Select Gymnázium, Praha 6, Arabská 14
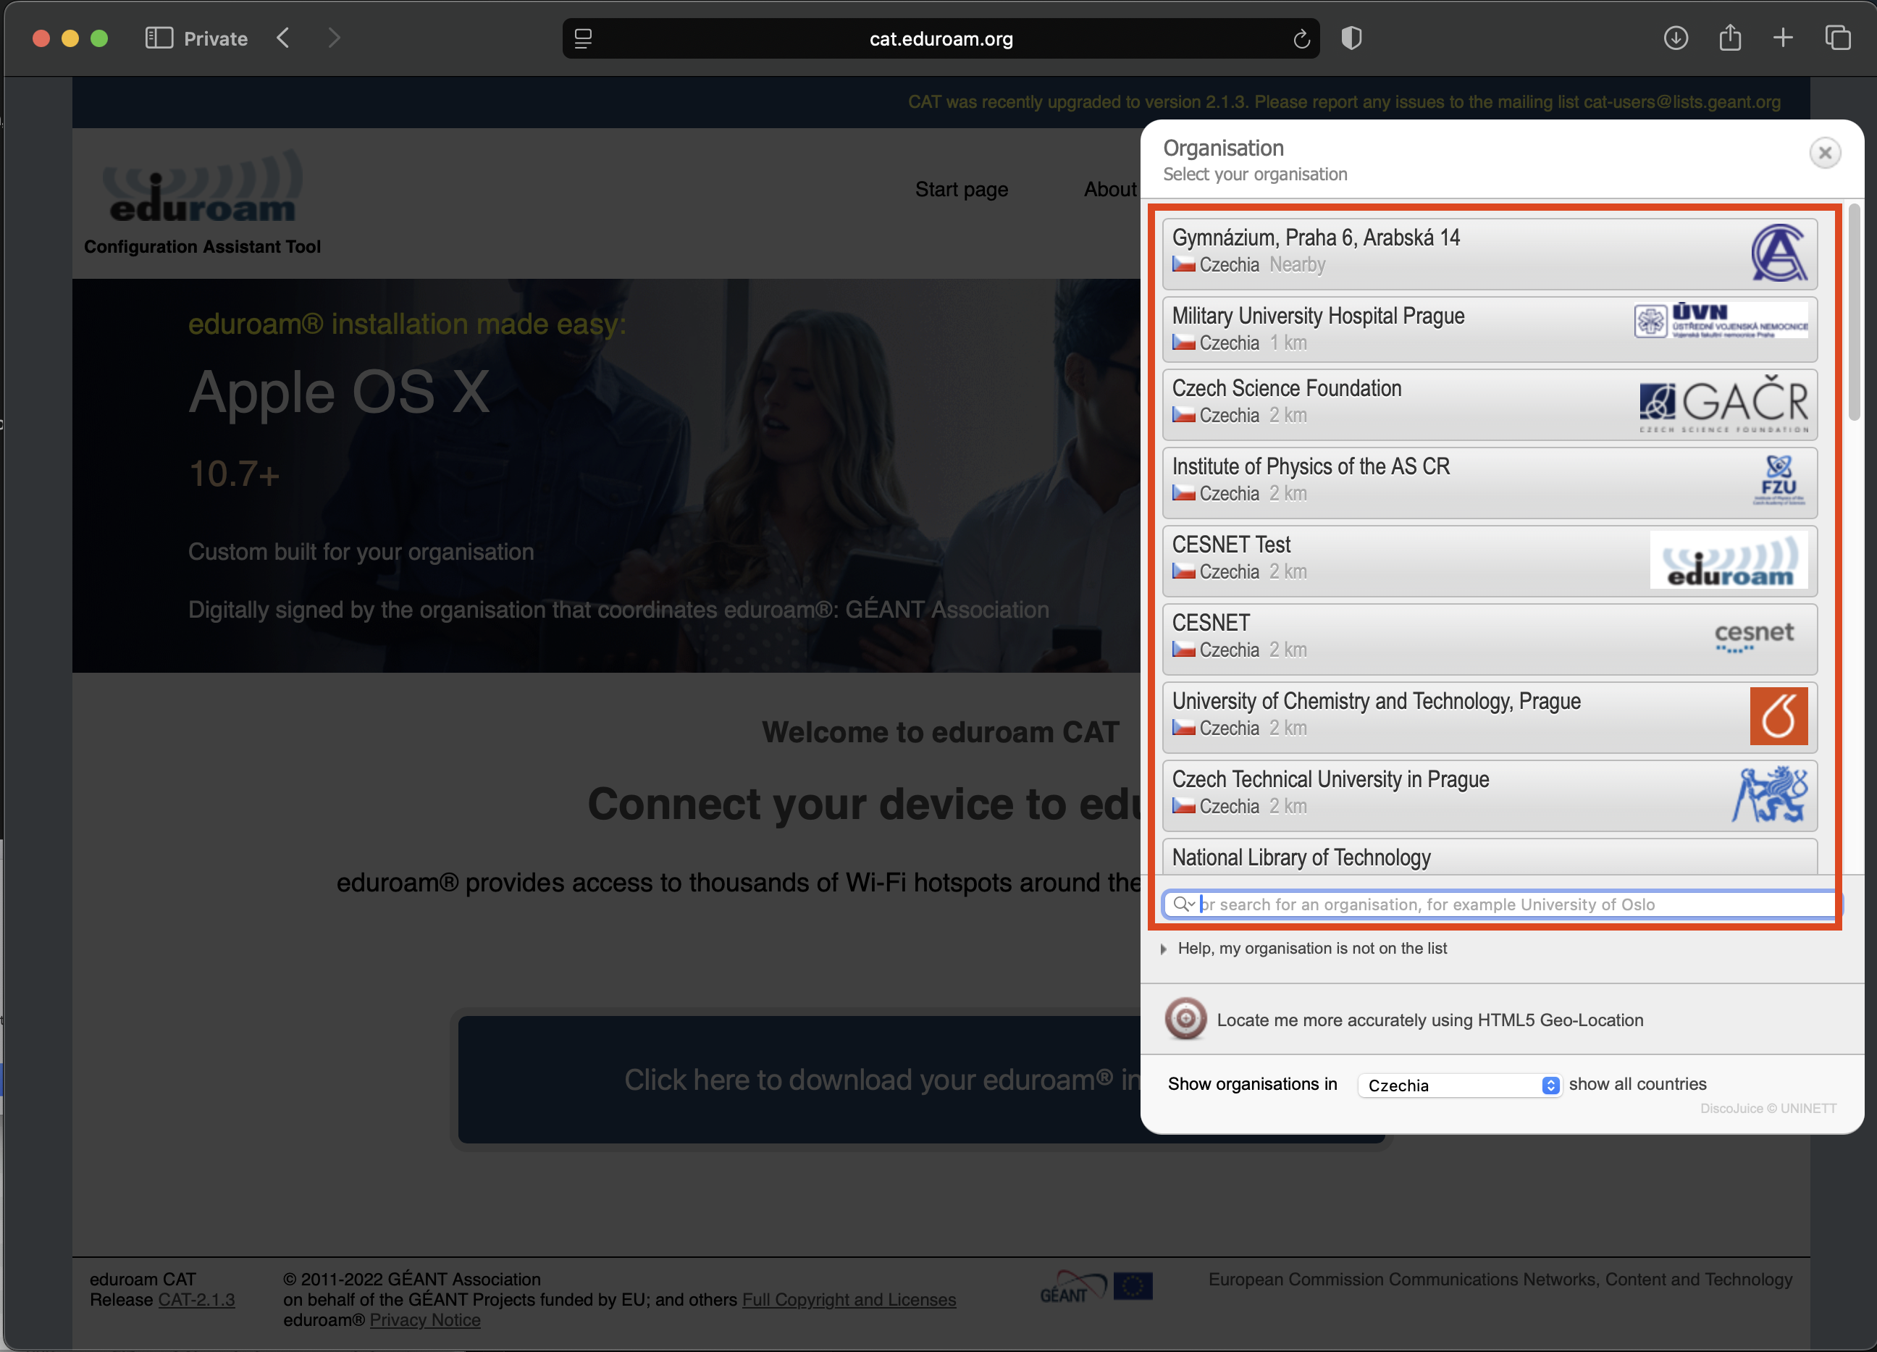The image size is (1877, 1352). click(x=1489, y=253)
